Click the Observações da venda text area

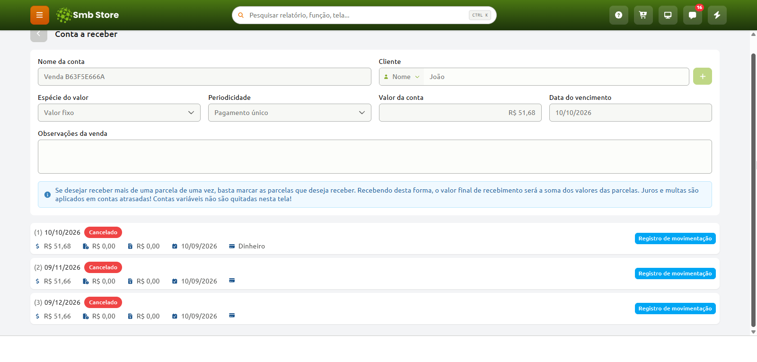click(375, 157)
